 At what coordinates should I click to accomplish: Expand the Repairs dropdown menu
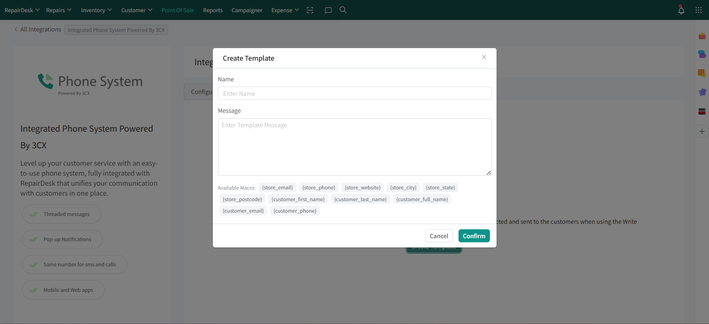59,10
